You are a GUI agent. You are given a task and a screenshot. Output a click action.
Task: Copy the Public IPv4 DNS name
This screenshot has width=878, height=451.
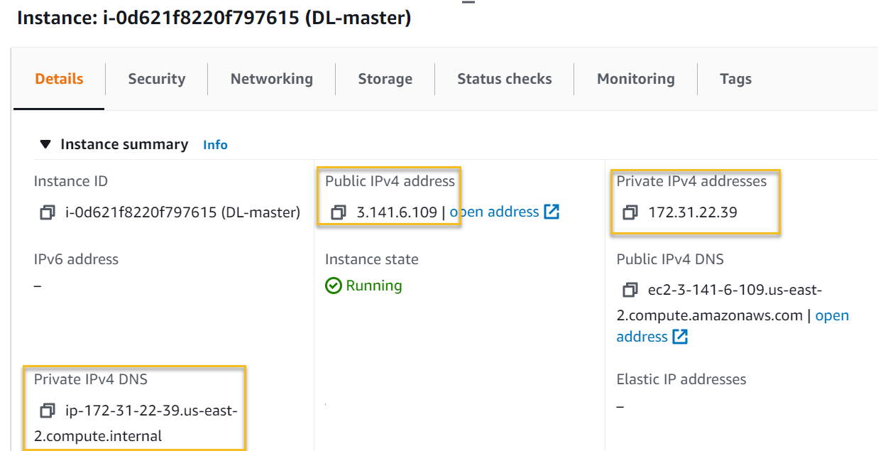tap(630, 290)
